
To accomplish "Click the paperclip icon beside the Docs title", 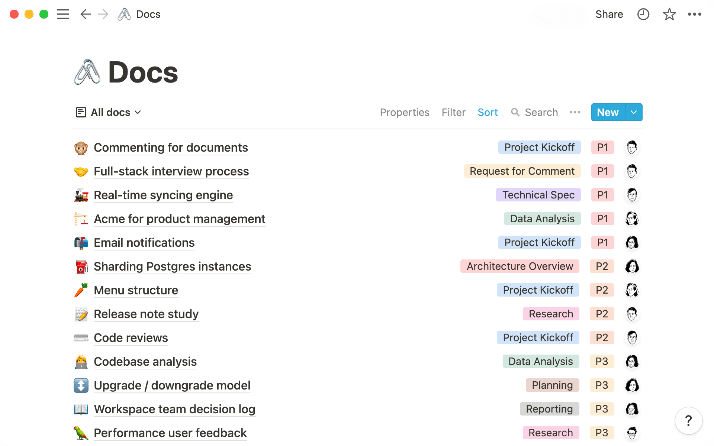I will [x=87, y=72].
